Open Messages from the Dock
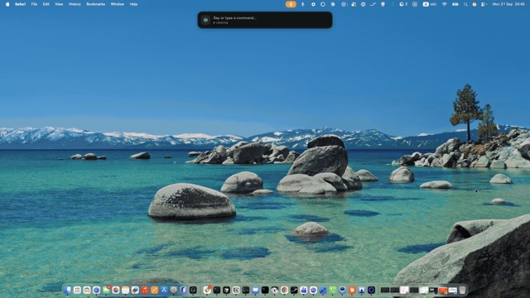The image size is (530, 298). pos(106,290)
